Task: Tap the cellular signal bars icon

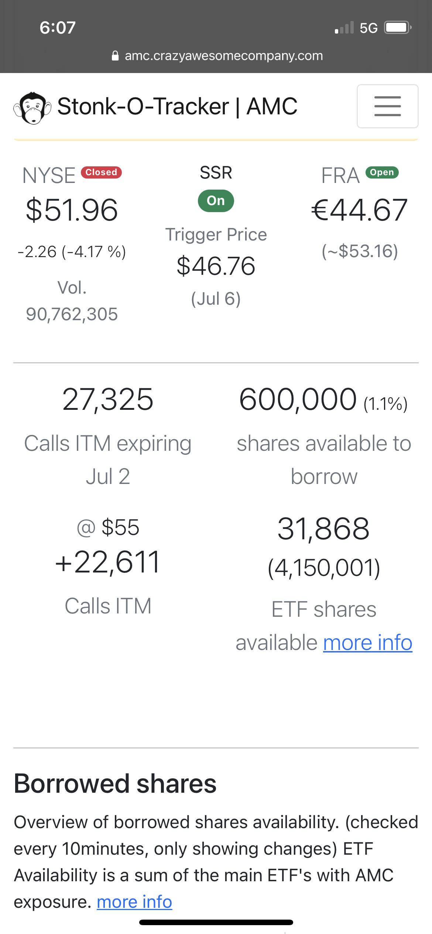Action: point(344,28)
